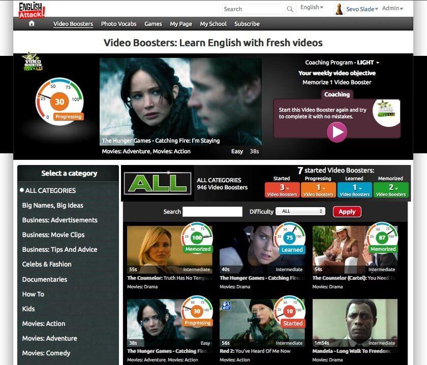This screenshot has width=427, height=365.
Task: Click the magnifier search icon
Action: click(x=290, y=9)
